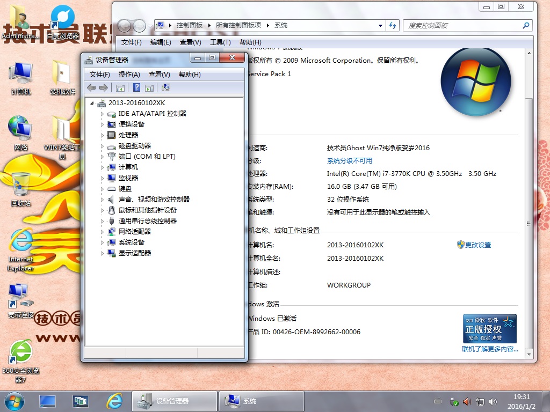
Task: Open the address bar history dropdown arrow
Action: click(x=380, y=26)
